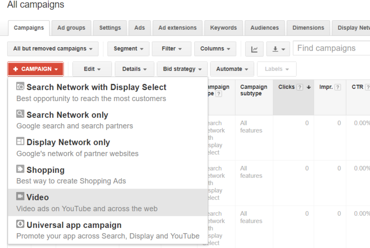Screen dimensions: 370x248
Task: Click the Find campaigns search field
Action: [332, 48]
